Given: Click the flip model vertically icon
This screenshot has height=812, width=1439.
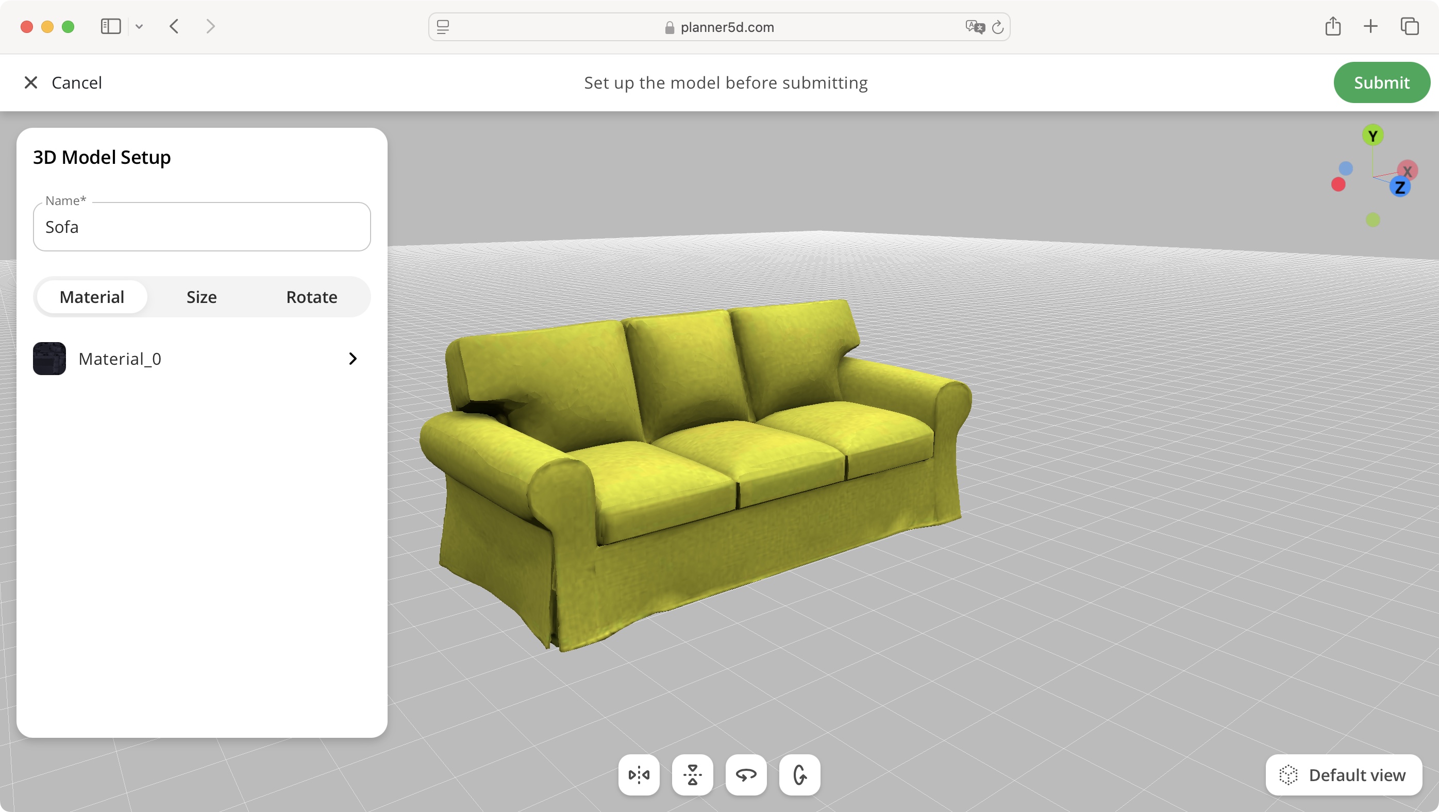Looking at the screenshot, I should pos(693,774).
